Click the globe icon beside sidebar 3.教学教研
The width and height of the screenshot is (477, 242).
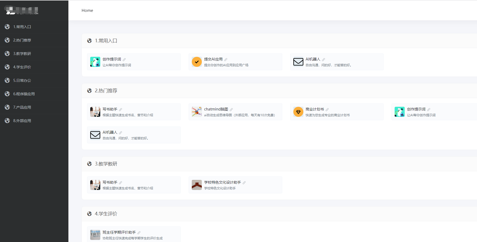point(7,54)
